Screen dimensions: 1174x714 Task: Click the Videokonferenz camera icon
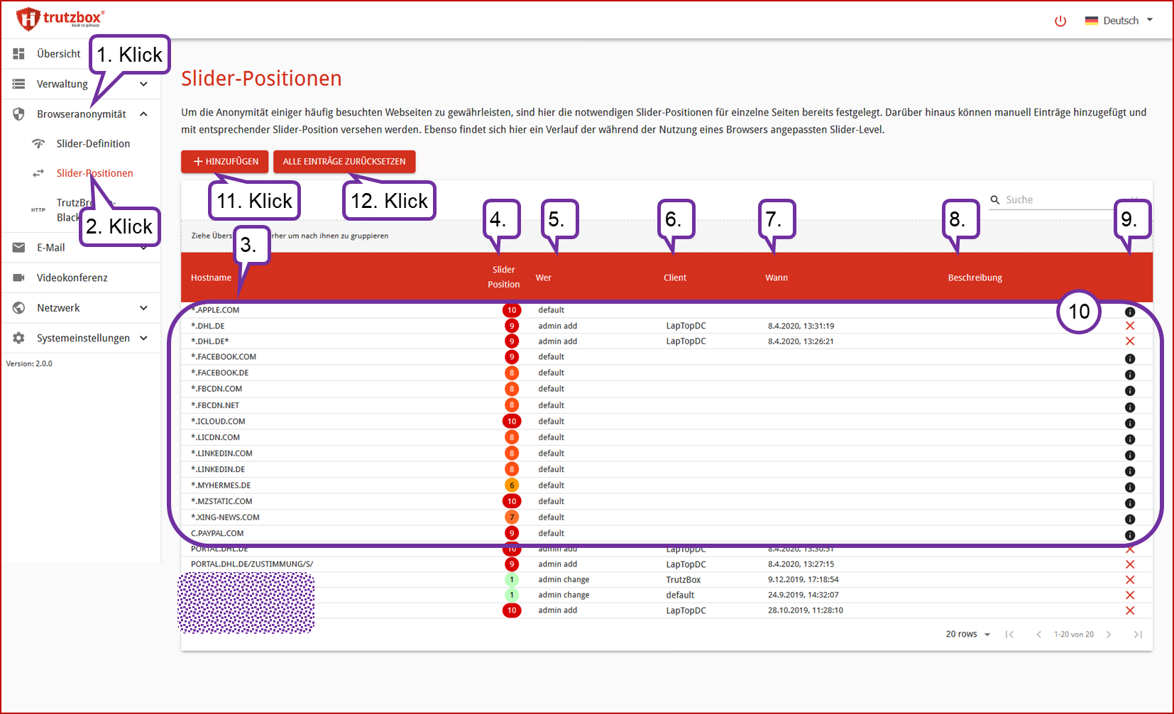19,278
